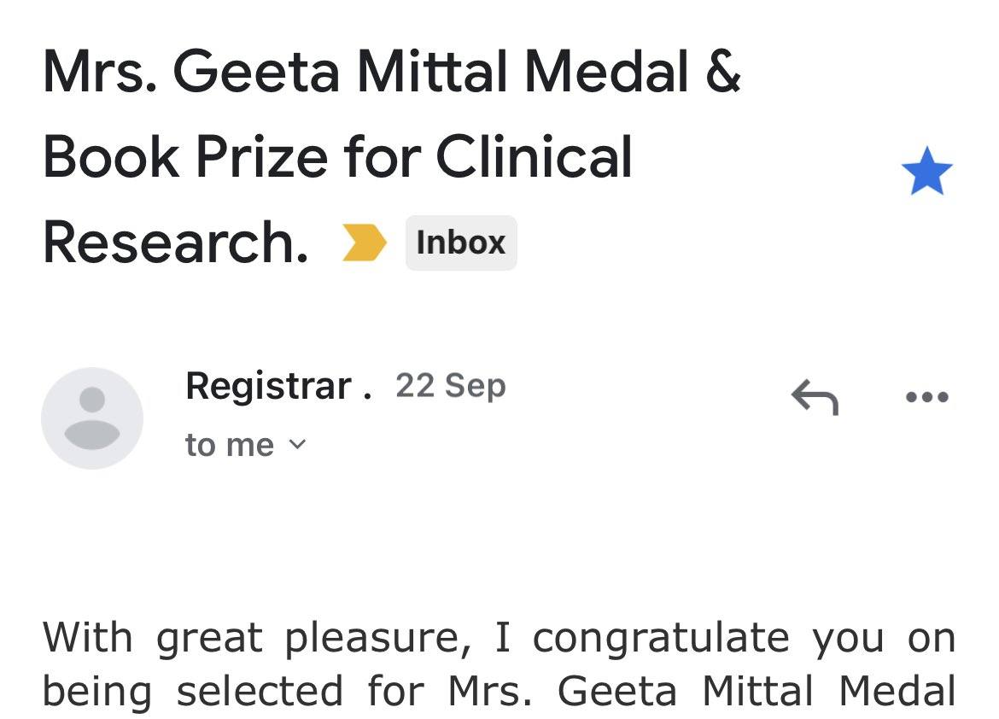Viewport: 999px width, 719px height.
Task: Unstar this email with the blue star
Action: pyautogui.click(x=926, y=171)
